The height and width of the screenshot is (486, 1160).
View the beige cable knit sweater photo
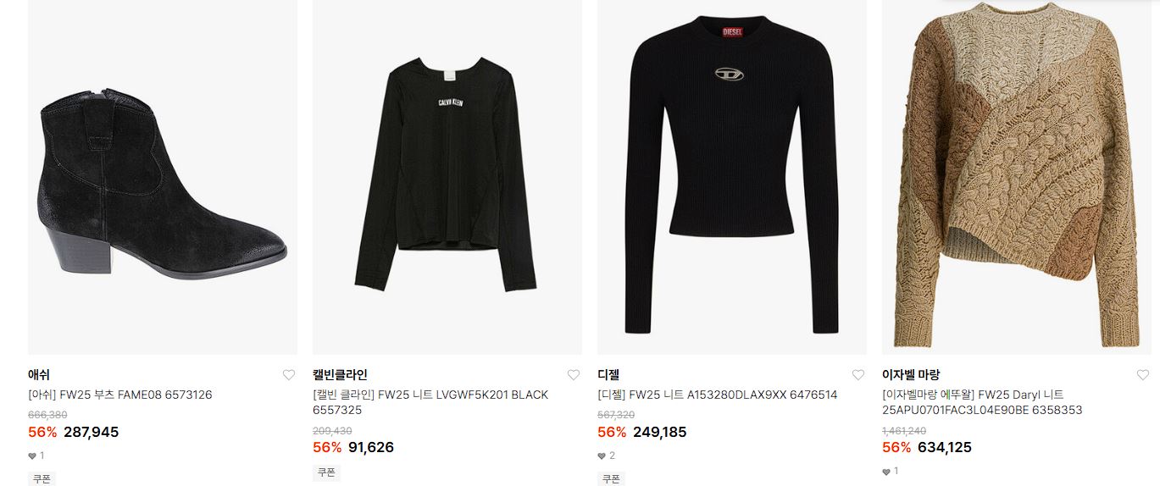pyautogui.click(x=1017, y=177)
